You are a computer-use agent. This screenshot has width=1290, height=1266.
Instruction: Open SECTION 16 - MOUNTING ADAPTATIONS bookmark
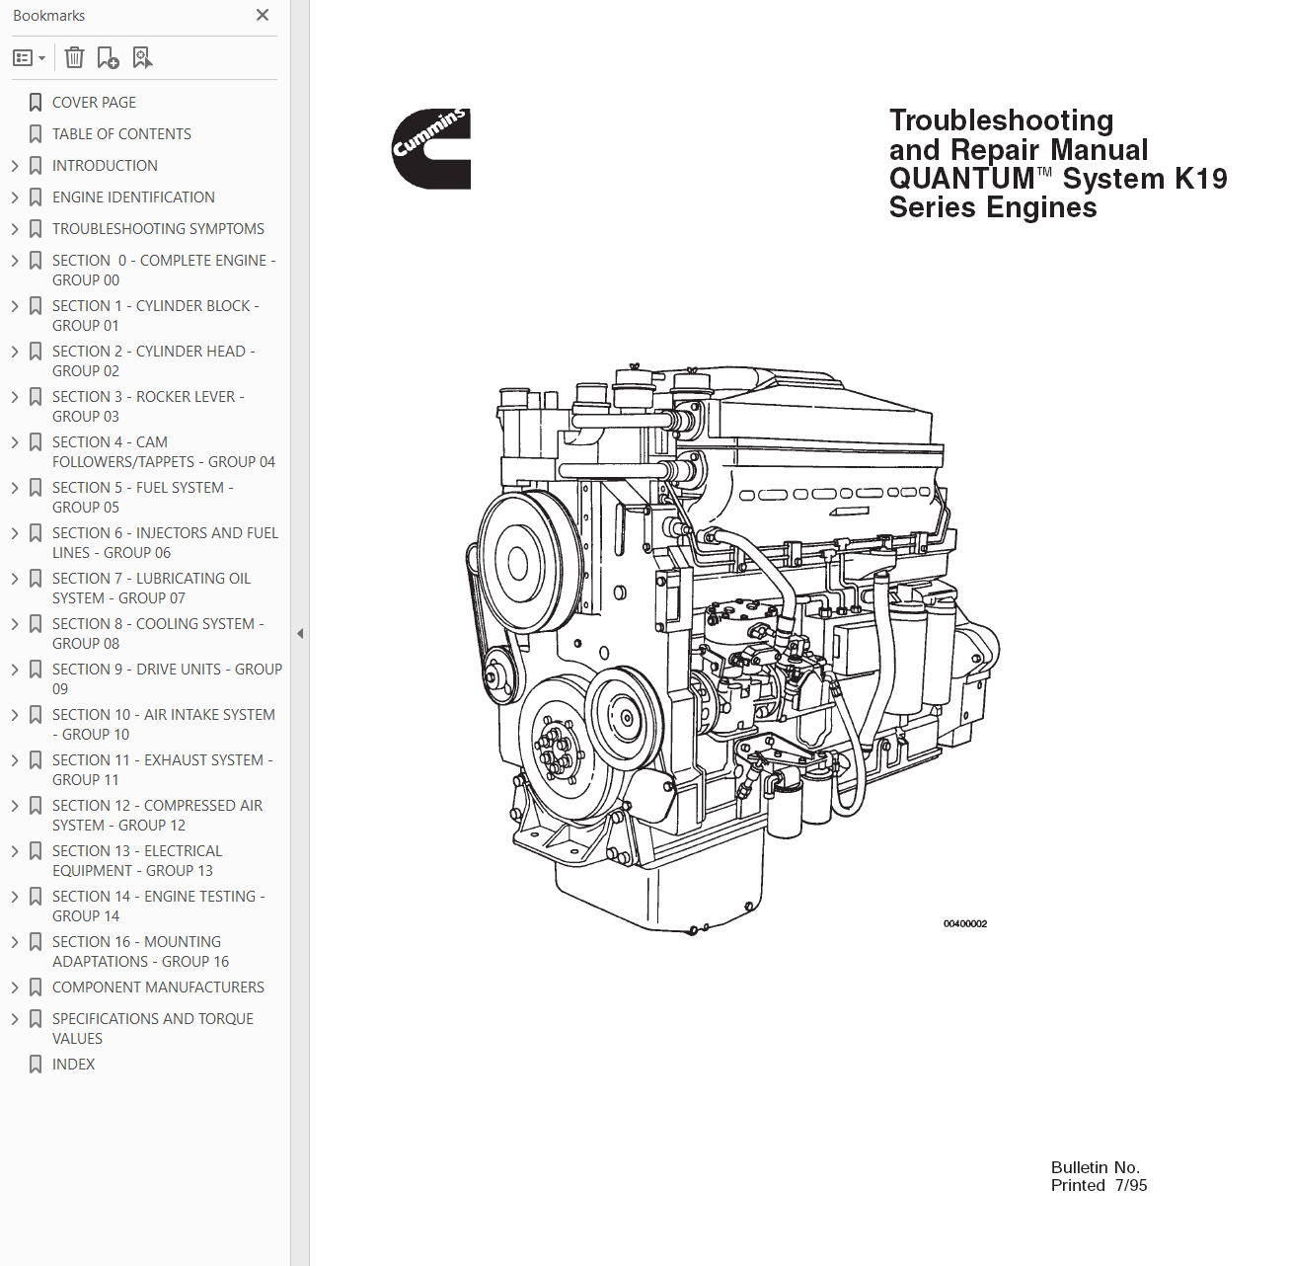coord(140,952)
